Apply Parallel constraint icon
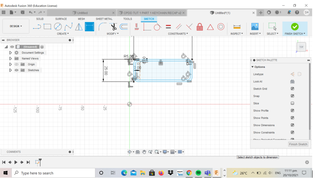Viewport: 316px width, 178px height. [x=179, y=27]
